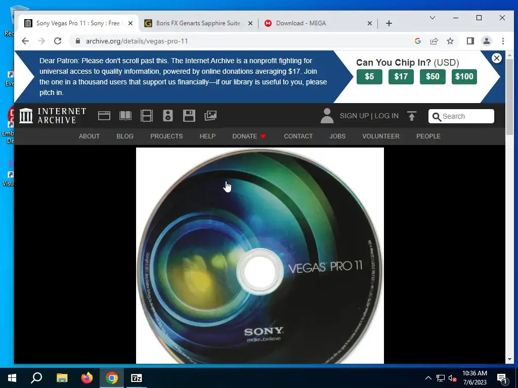View site information via the lock icon
Viewport: 518px width, 388px height.
point(78,41)
